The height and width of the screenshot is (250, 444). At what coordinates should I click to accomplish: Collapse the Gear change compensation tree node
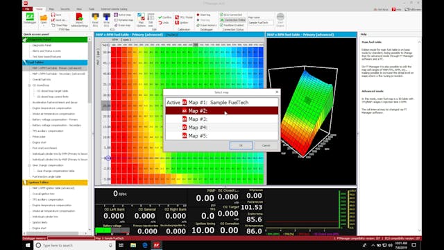[x=29, y=165]
